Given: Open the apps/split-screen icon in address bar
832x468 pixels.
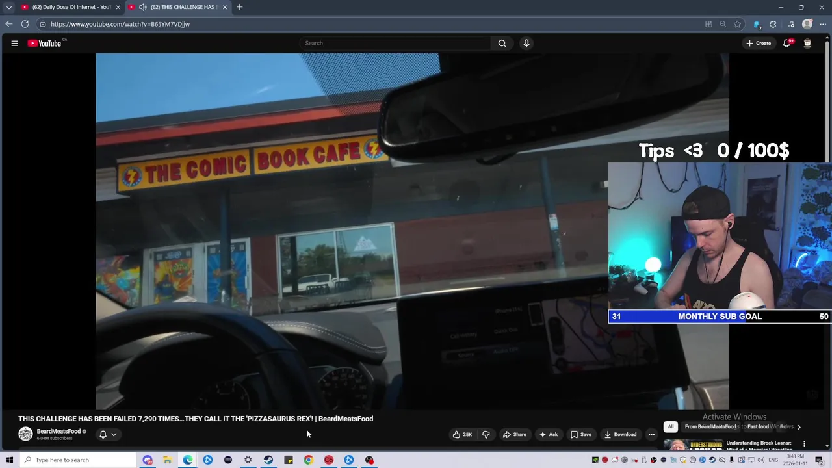Looking at the screenshot, I should click(708, 24).
